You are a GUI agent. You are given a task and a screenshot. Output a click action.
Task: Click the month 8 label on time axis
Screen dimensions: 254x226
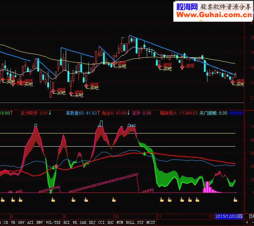(x=11, y=216)
